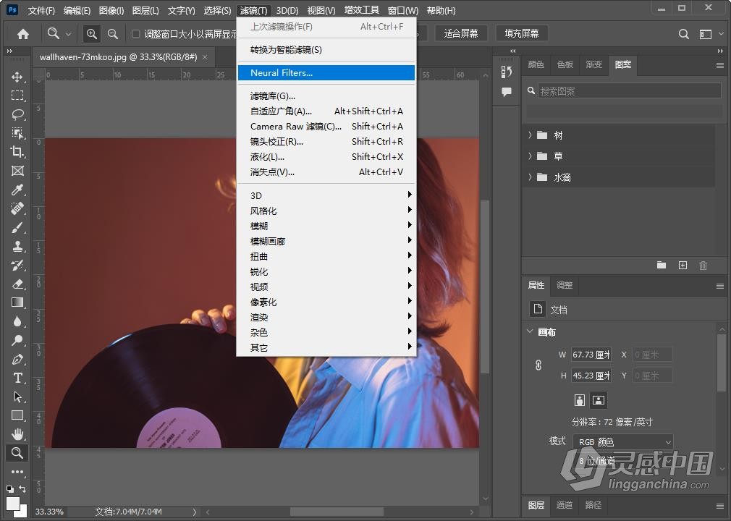The width and height of the screenshot is (731, 521).
Task: Click the delete icon in the Patterns panel
Action: click(x=703, y=265)
